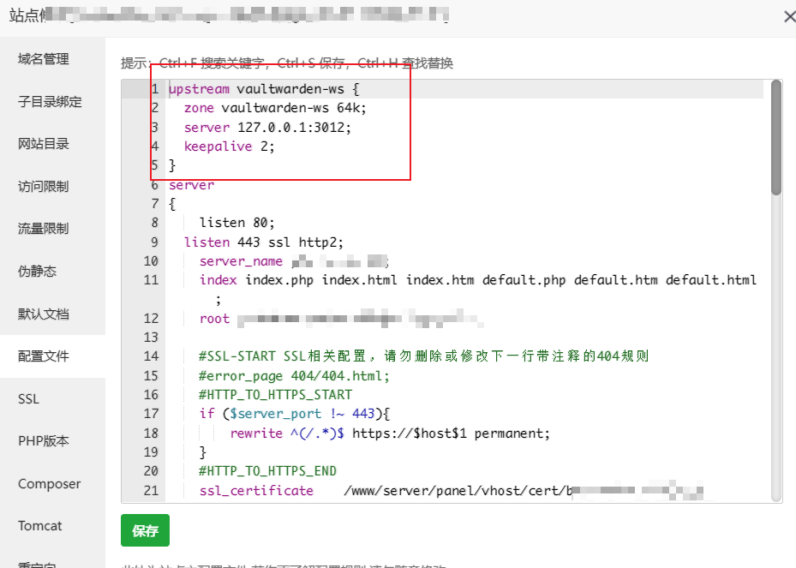Click the upstream vaultwarden-ws line
796x568 pixels.
point(257,88)
